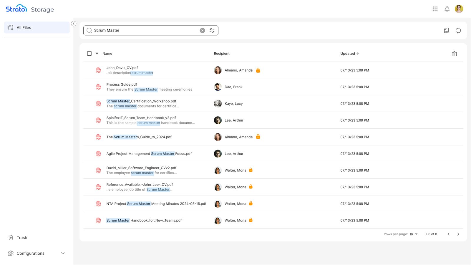Click the lock icon on Scrum Masters Guide row
This screenshot has height=265, width=471.
(258, 137)
